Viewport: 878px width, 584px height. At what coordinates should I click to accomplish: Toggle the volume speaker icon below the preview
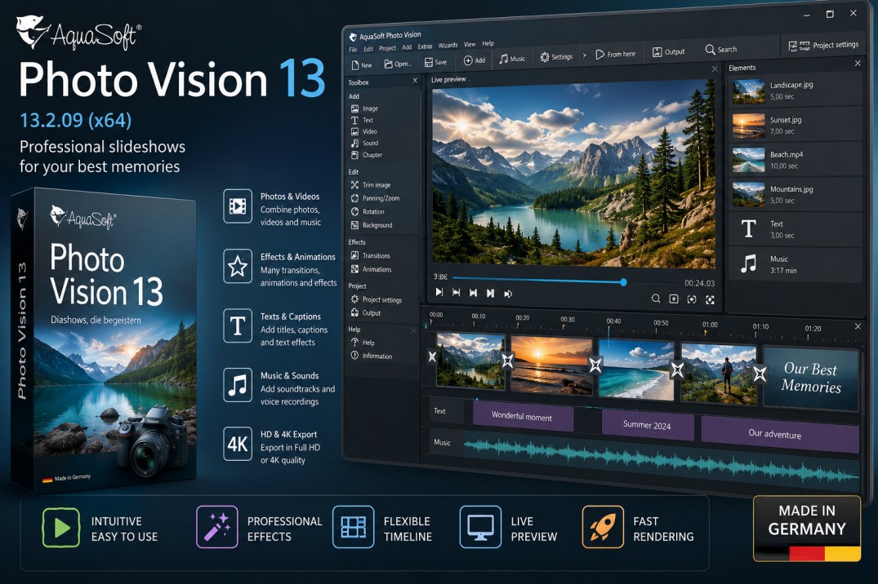508,294
